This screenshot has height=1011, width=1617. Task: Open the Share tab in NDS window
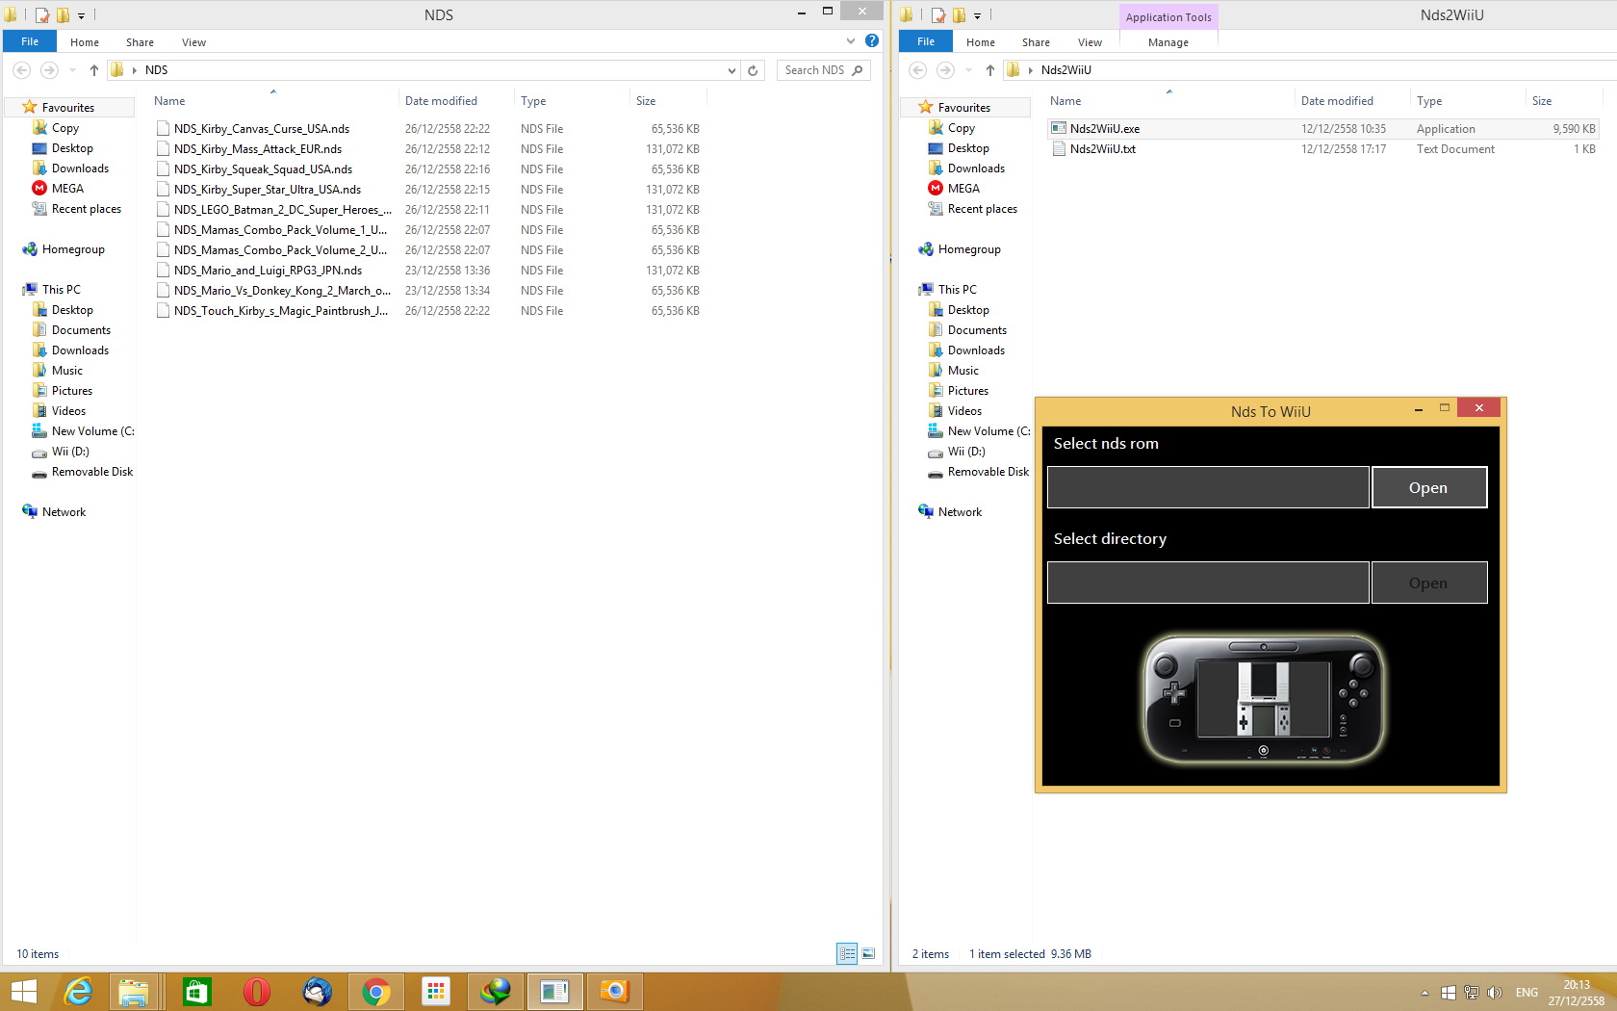click(140, 42)
